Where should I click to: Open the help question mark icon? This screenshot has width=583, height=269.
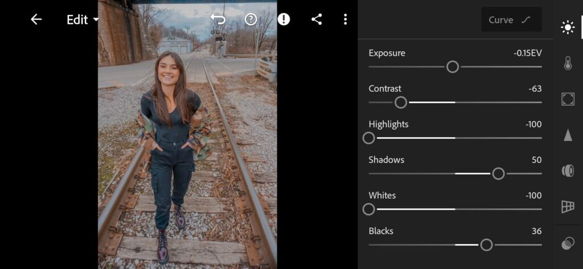[251, 19]
